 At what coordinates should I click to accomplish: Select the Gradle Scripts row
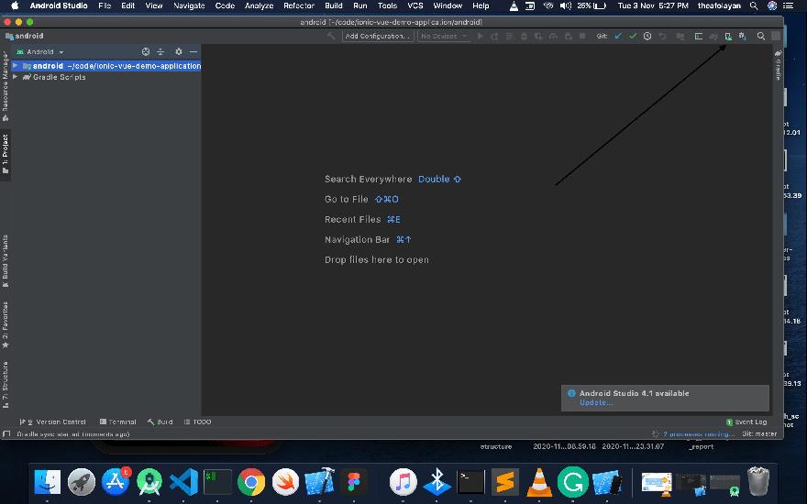[106, 77]
